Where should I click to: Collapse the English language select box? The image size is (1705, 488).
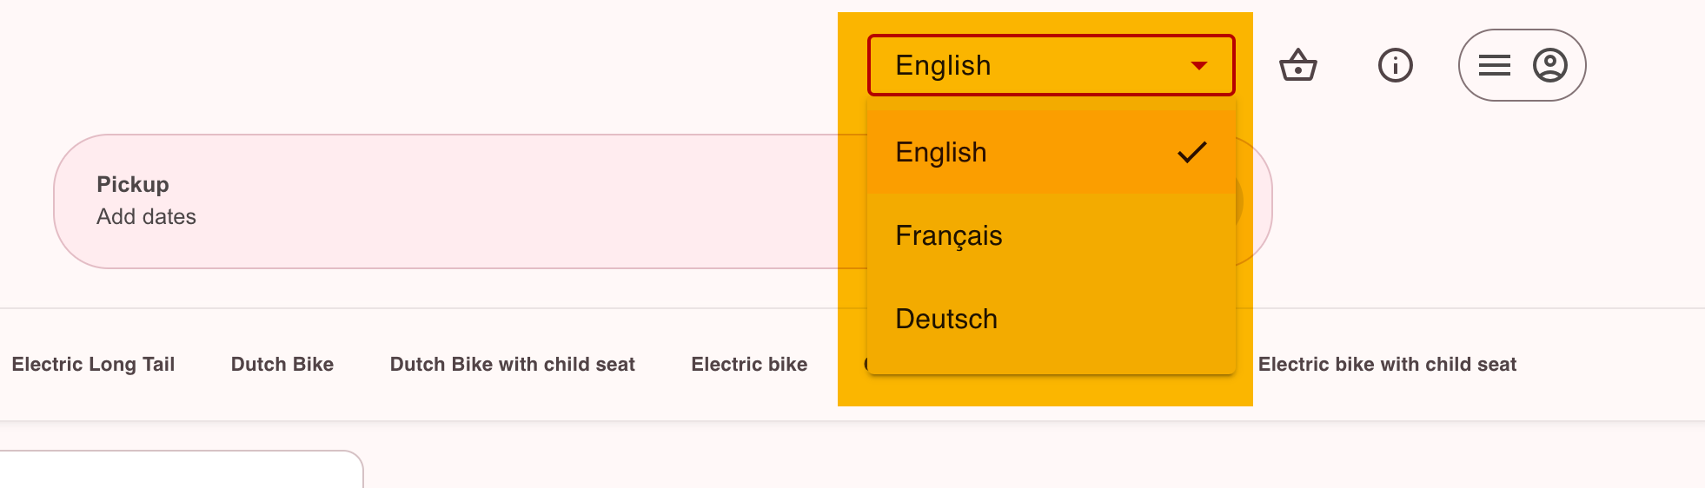click(1025, 65)
